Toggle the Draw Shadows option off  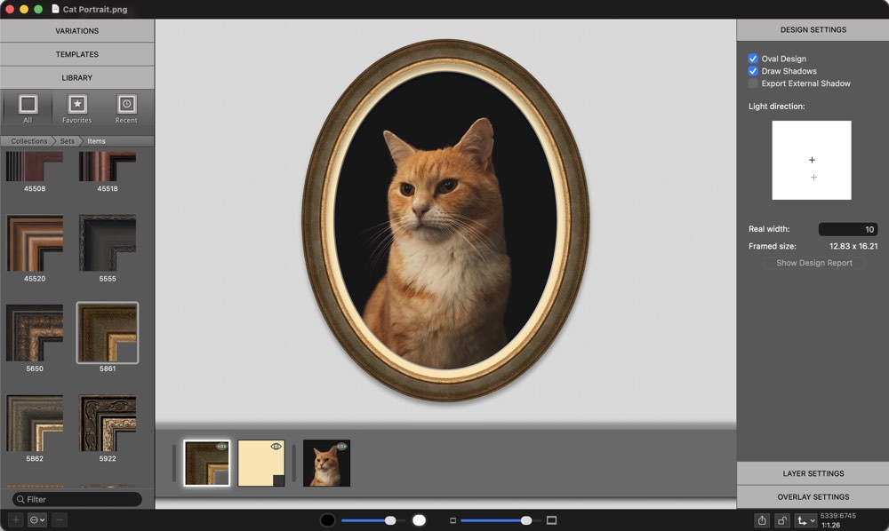pyautogui.click(x=751, y=71)
